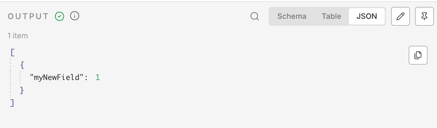The height and width of the screenshot is (128, 437).
Task: Pin the output data
Action: pyautogui.click(x=424, y=16)
